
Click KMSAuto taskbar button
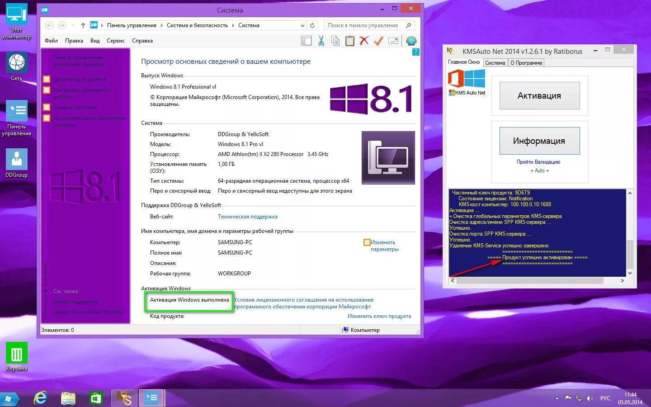[124, 398]
